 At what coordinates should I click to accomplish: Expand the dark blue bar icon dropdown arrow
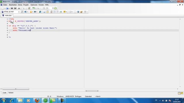[37, 12]
